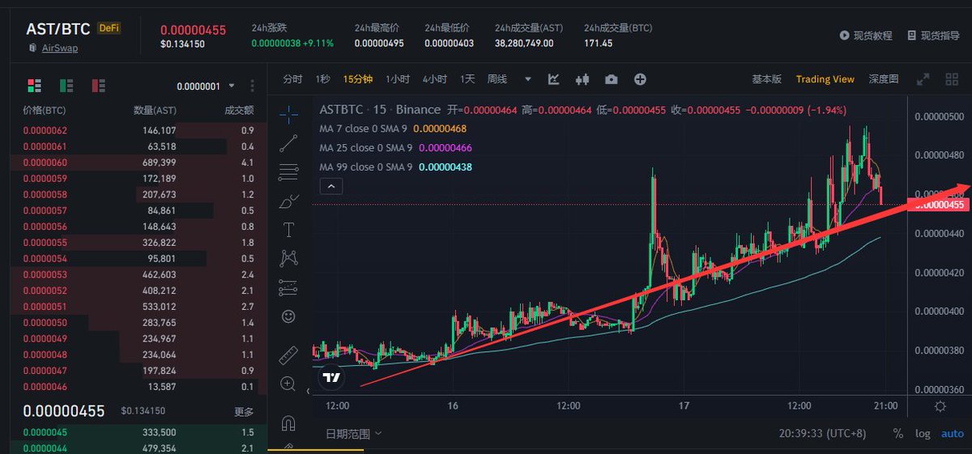The height and width of the screenshot is (454, 972).
Task: Select ask price row 0.0000055
Action: (x=139, y=243)
